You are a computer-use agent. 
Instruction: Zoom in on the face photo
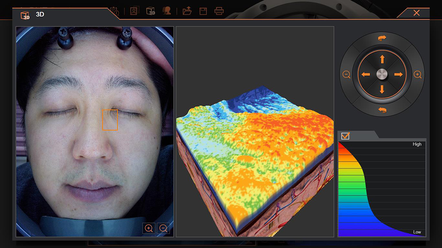(x=149, y=228)
